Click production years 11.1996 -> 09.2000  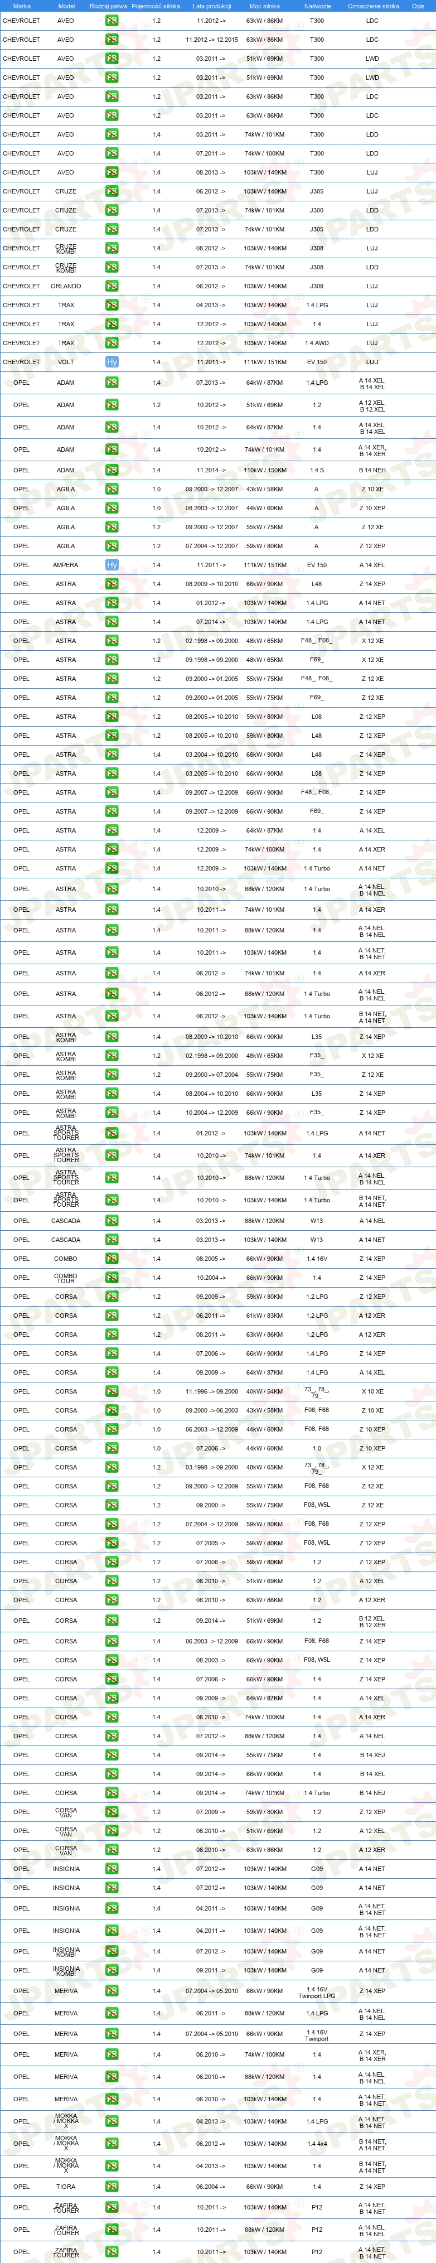(x=212, y=1391)
